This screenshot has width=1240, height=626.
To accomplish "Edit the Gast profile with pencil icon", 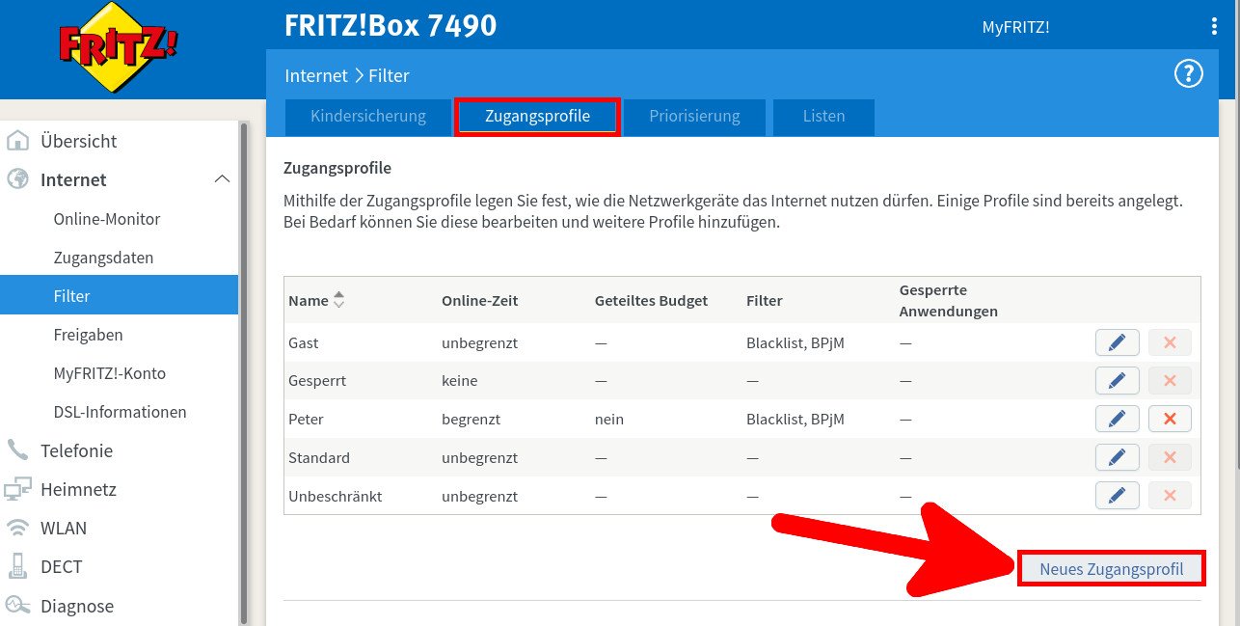I will click(x=1118, y=342).
